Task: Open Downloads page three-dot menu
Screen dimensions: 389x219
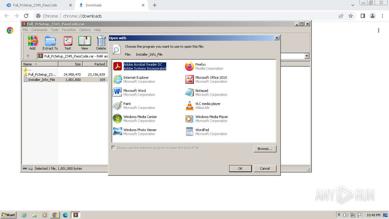Action: tap(379, 30)
